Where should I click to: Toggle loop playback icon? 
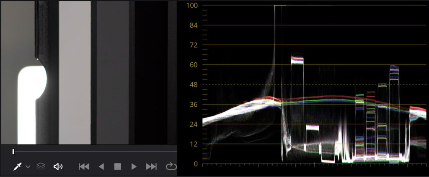click(171, 167)
